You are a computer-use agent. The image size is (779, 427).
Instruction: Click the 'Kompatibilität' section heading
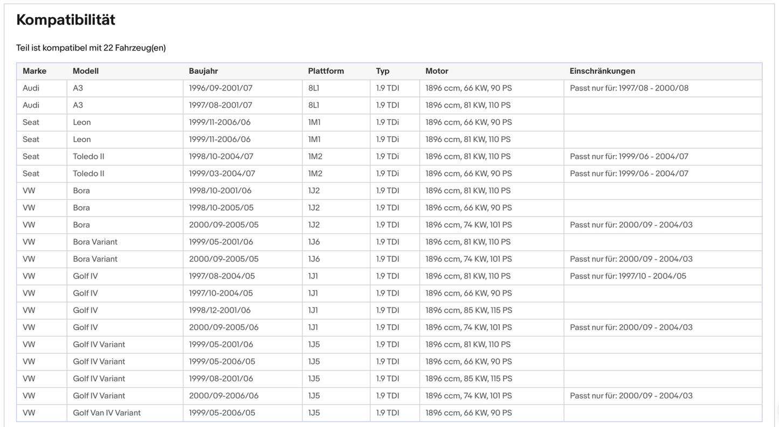pyautogui.click(x=66, y=20)
